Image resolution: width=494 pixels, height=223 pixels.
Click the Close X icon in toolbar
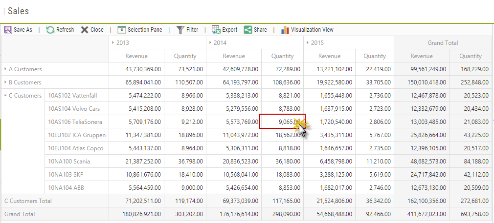[85, 30]
